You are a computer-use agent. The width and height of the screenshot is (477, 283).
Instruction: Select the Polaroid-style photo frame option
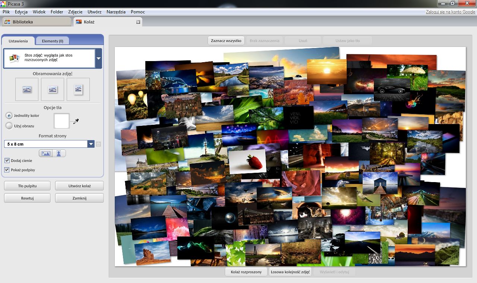pyautogui.click(x=78, y=89)
